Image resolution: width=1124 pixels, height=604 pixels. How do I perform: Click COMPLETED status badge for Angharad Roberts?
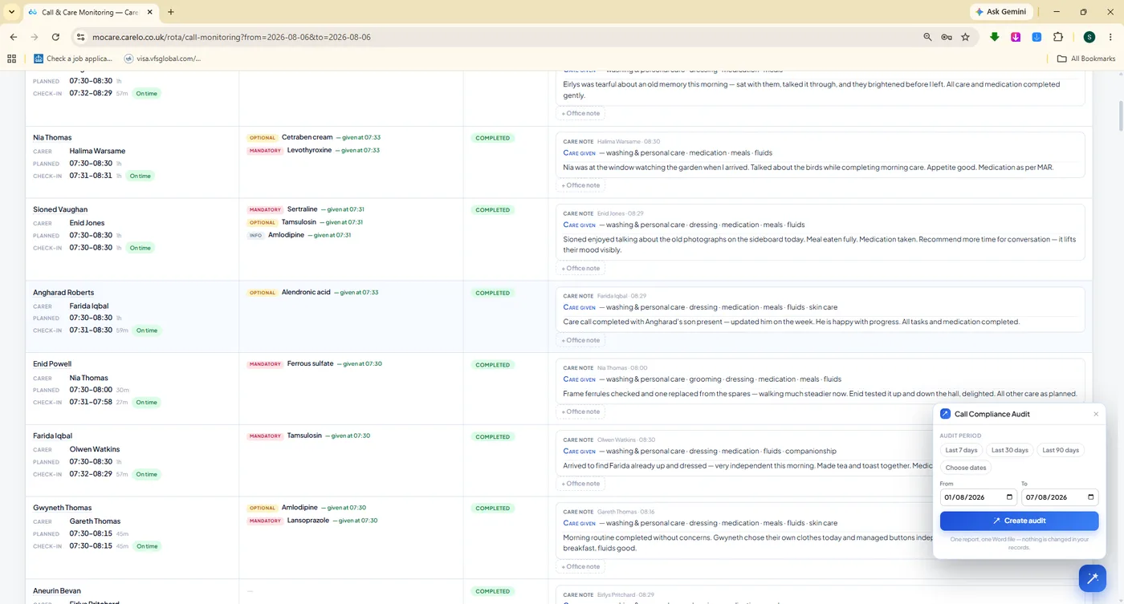[x=492, y=293]
